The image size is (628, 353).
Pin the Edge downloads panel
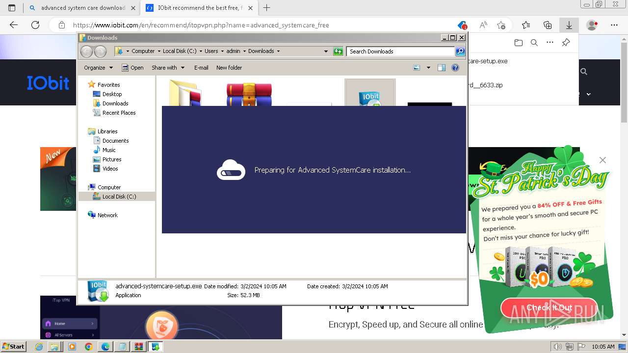566,43
